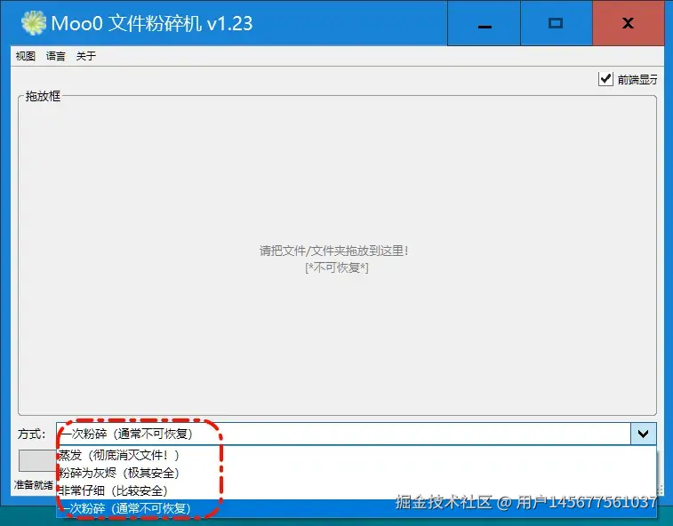673x526 pixels.
Task: Close the Moo0 文件粉碎机 window
Action: click(628, 23)
